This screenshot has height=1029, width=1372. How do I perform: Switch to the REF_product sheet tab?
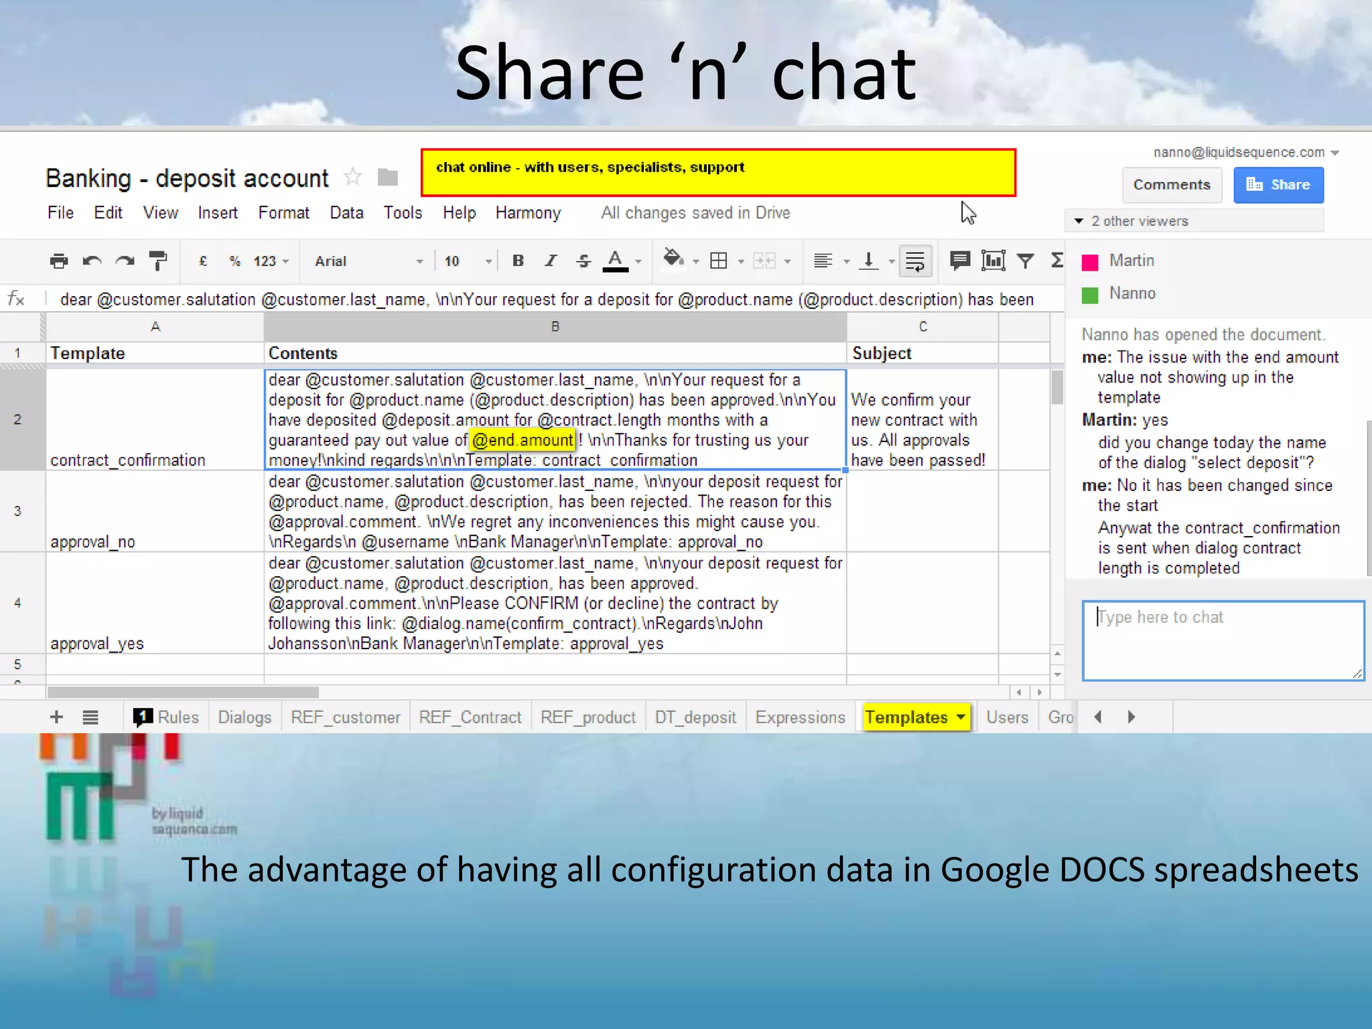588,717
